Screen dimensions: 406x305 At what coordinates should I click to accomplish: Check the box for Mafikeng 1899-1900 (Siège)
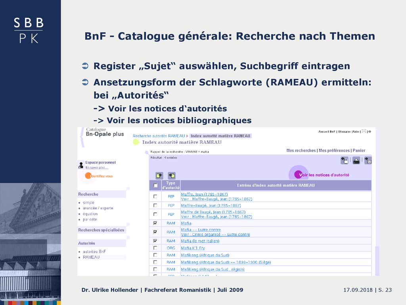coord(155,262)
